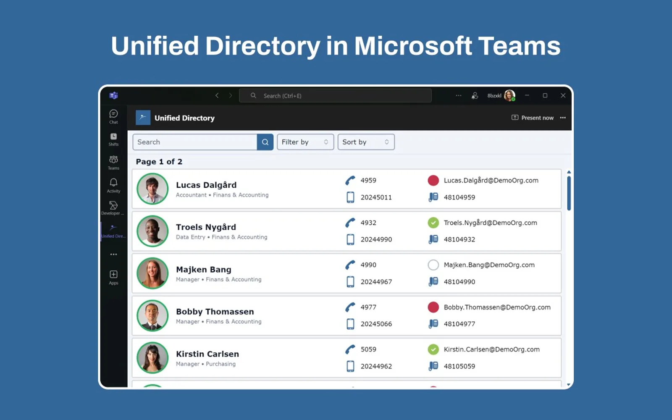Open the user profile avatar menu

point(510,96)
